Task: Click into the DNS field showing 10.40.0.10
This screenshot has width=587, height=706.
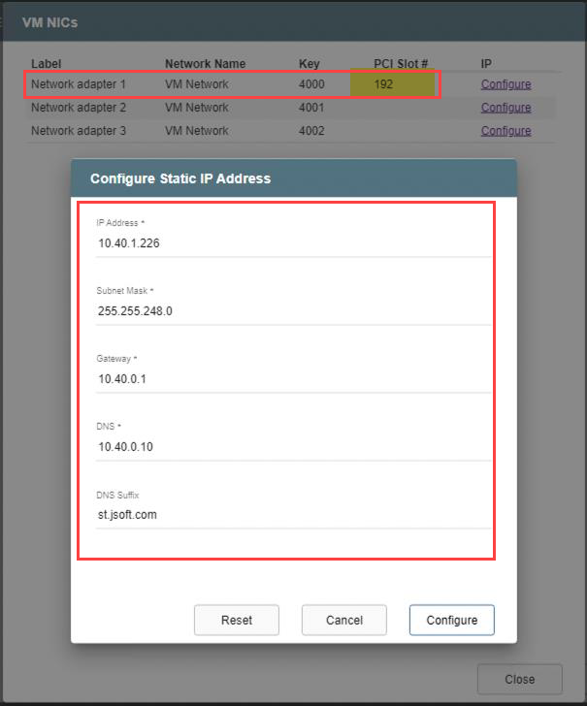Action: coord(291,447)
